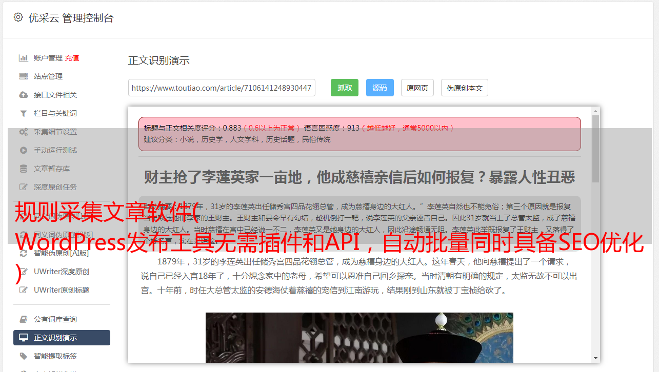This screenshot has width=659, height=372.
Task: Click the database icon for 文章暂存库
Action: tap(24, 169)
